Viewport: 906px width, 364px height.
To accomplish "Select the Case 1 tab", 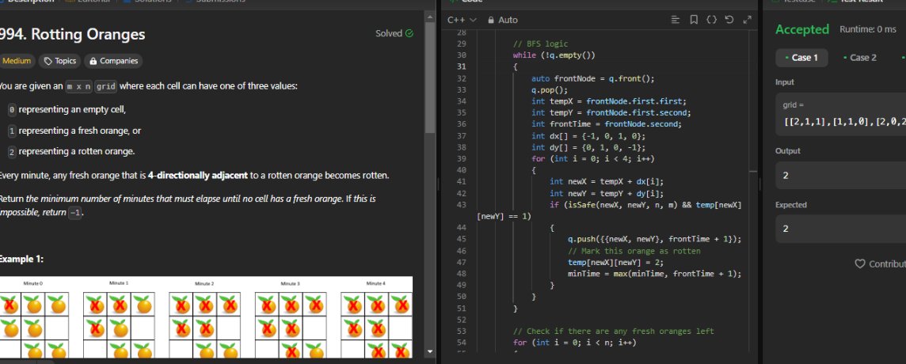I will pyautogui.click(x=801, y=58).
